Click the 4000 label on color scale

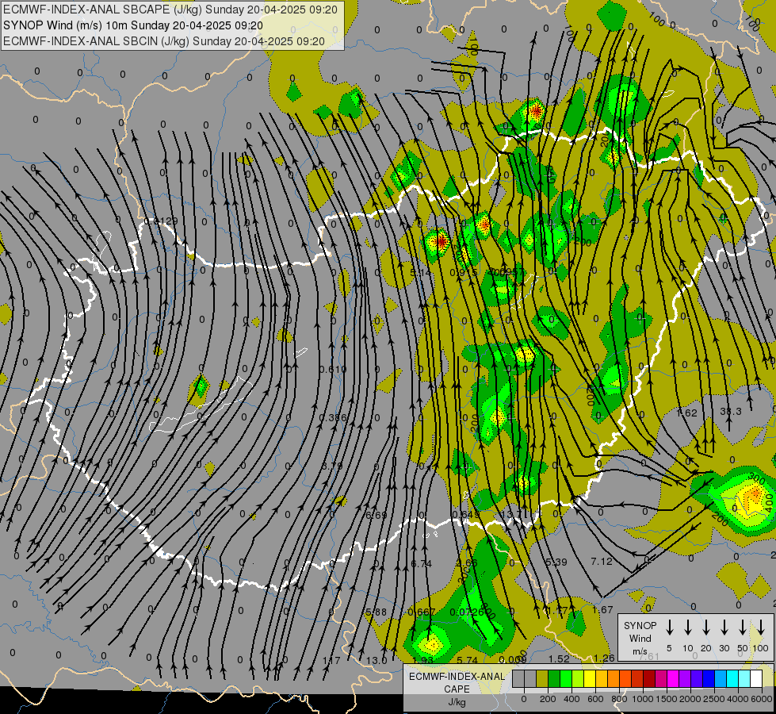[738, 699]
